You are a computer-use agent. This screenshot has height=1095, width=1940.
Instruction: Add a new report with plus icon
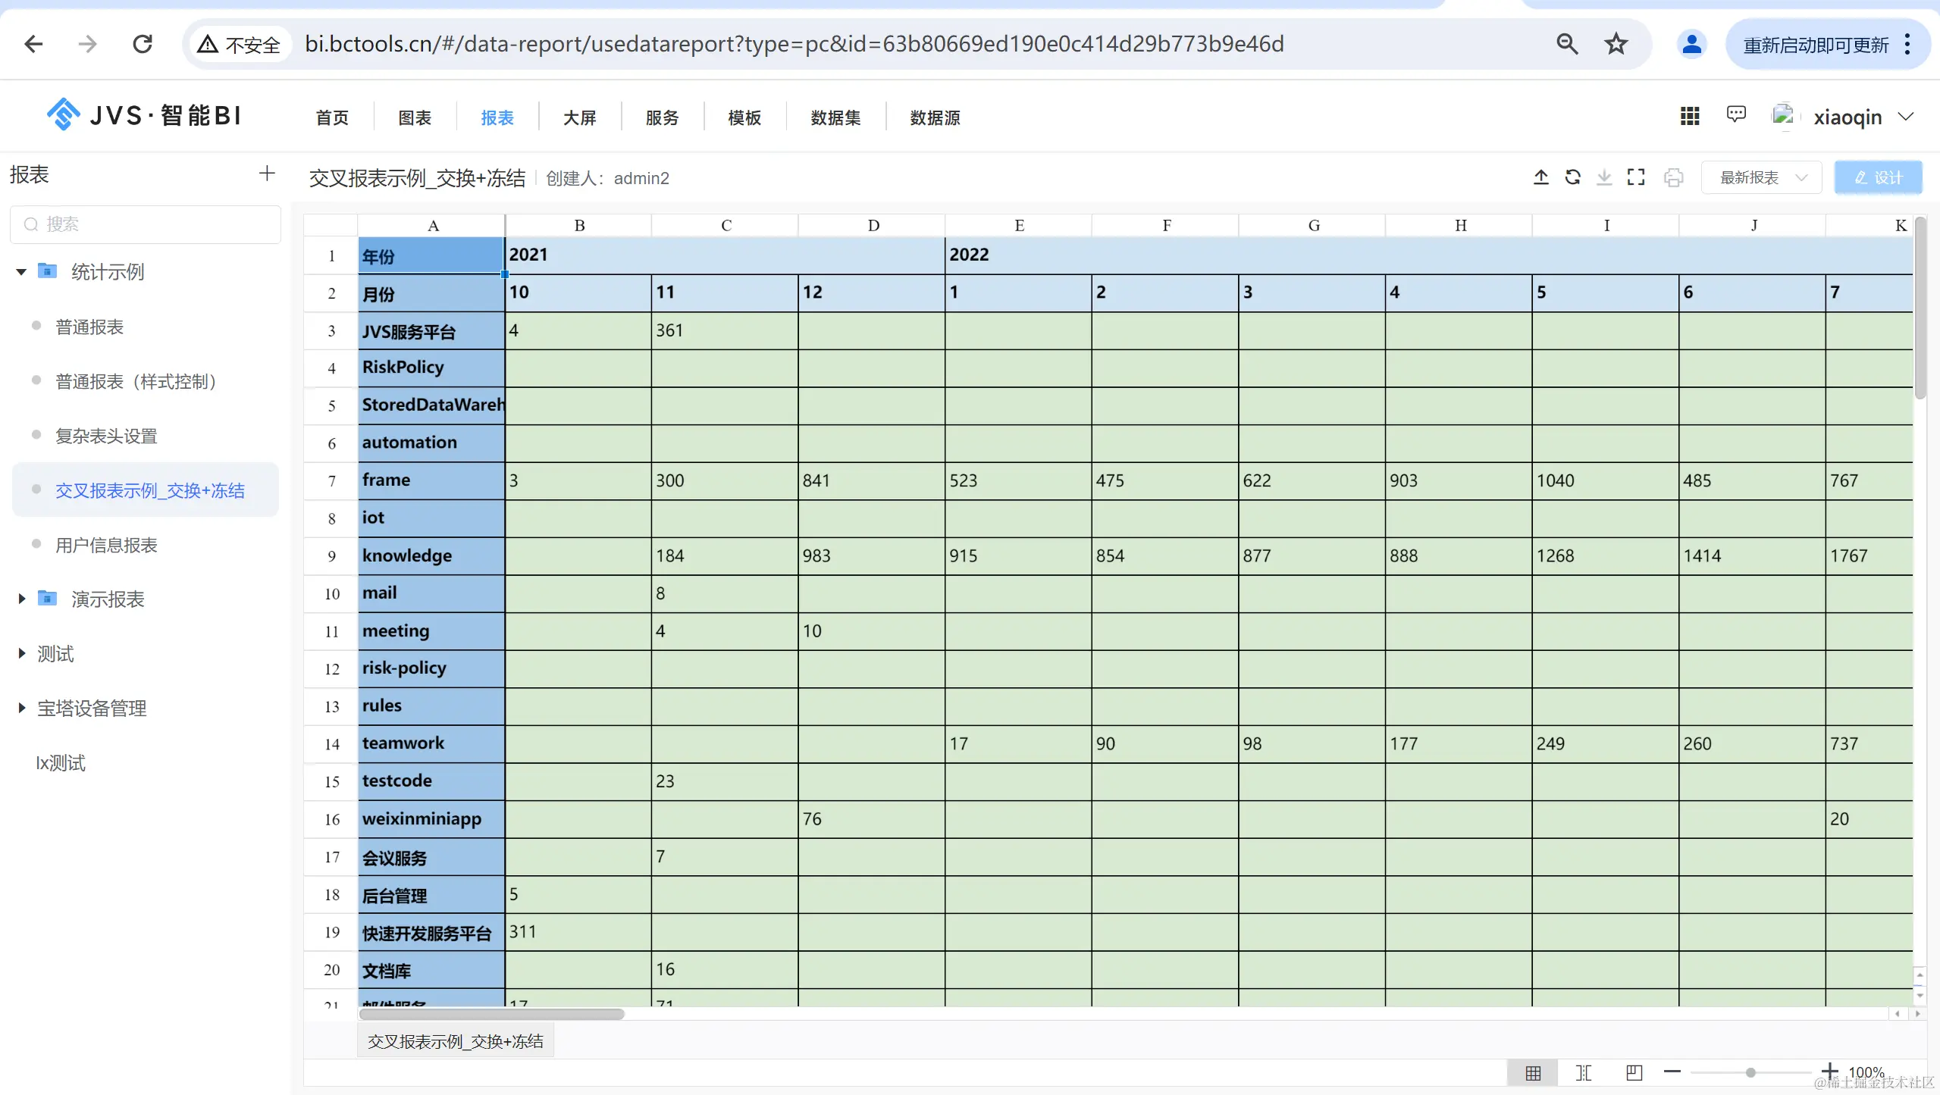pos(267,174)
